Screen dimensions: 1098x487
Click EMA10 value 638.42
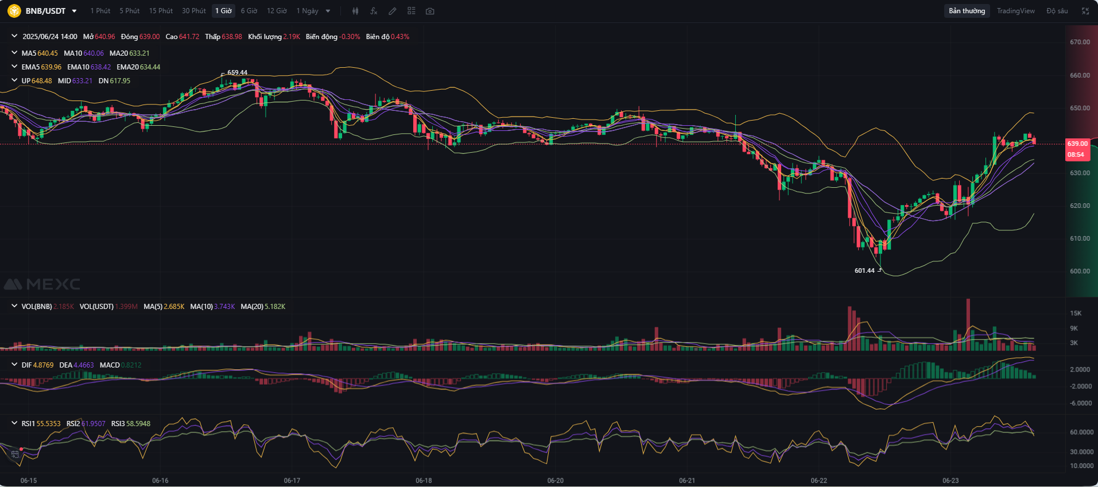[x=100, y=67]
